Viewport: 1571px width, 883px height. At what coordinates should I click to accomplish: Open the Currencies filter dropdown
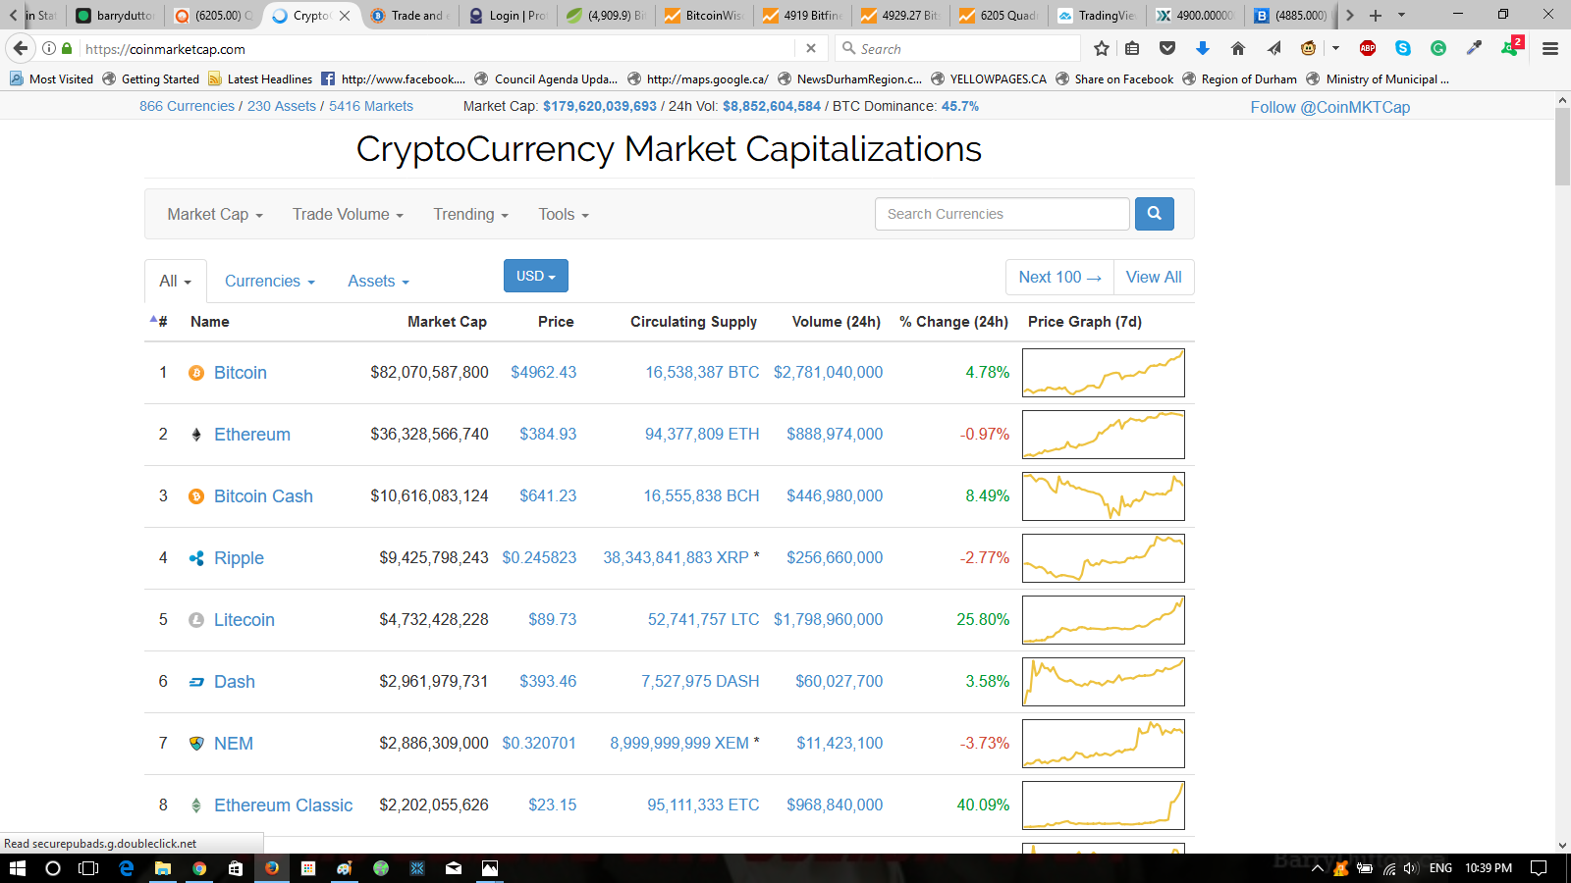[270, 281]
